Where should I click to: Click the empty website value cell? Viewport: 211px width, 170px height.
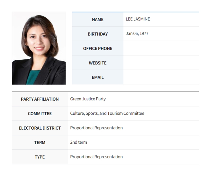161,63
